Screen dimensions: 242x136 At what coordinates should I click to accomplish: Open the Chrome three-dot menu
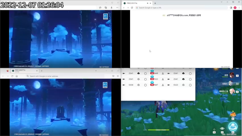pyautogui.click(x=239, y=8)
